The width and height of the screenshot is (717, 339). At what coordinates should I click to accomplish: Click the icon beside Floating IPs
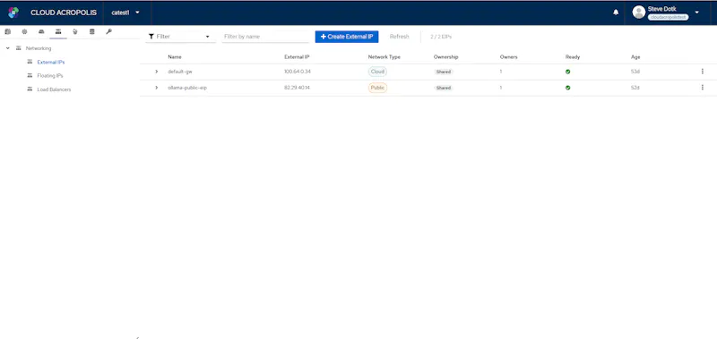click(x=30, y=75)
